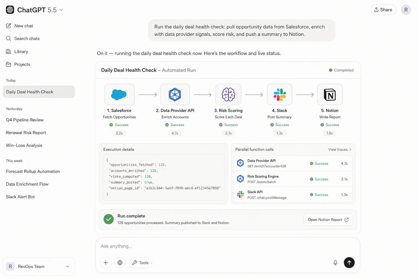Screen dimensions: 418x279
Task: Open Notion Report
Action: (328, 220)
